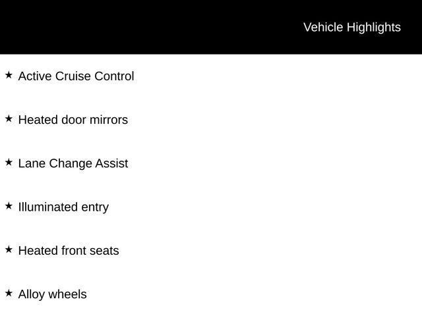422x316 pixels.
Task: Click the star next to Heated door mirrors
Action: tap(9, 118)
